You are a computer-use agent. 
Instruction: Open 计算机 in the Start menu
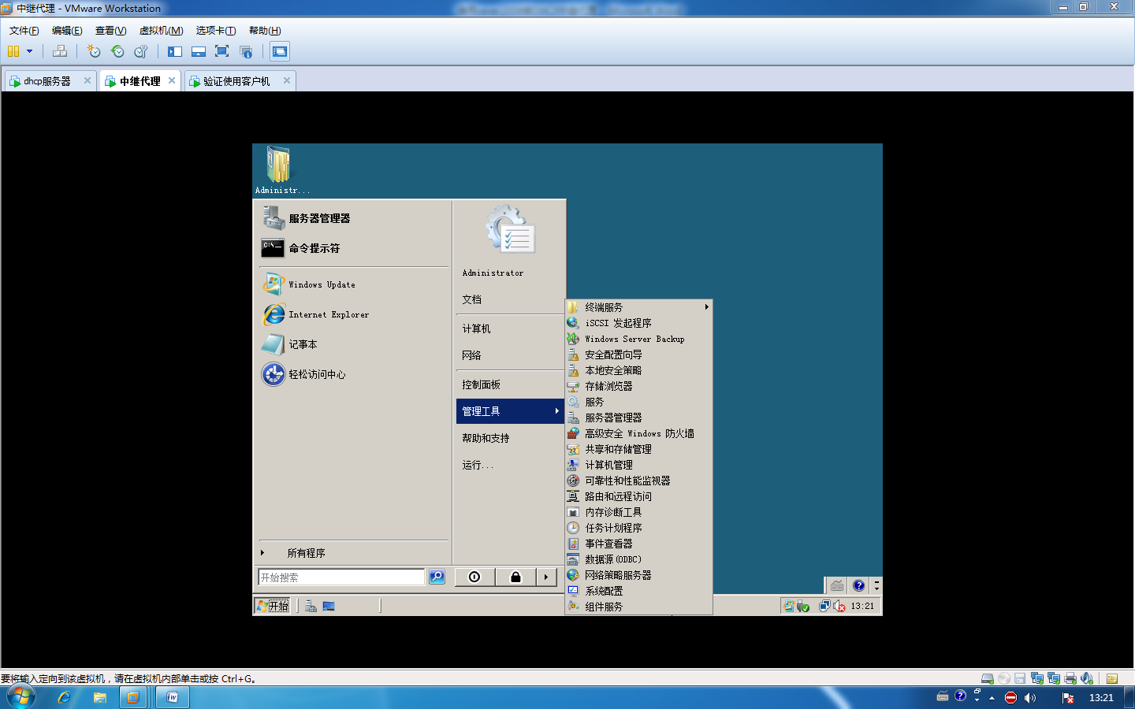[x=509, y=329]
